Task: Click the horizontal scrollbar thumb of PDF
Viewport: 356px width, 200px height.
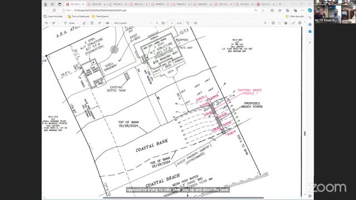Action: pyautogui.click(x=183, y=198)
